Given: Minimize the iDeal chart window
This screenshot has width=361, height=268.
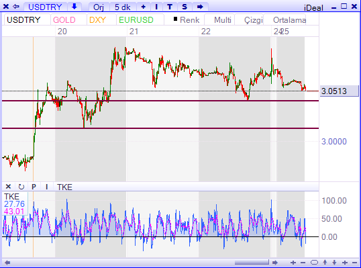Looking at the screenshot, I should coord(334,7).
